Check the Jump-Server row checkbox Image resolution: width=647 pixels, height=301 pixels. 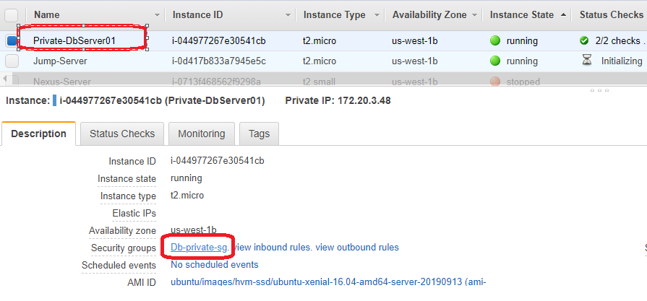[x=12, y=61]
